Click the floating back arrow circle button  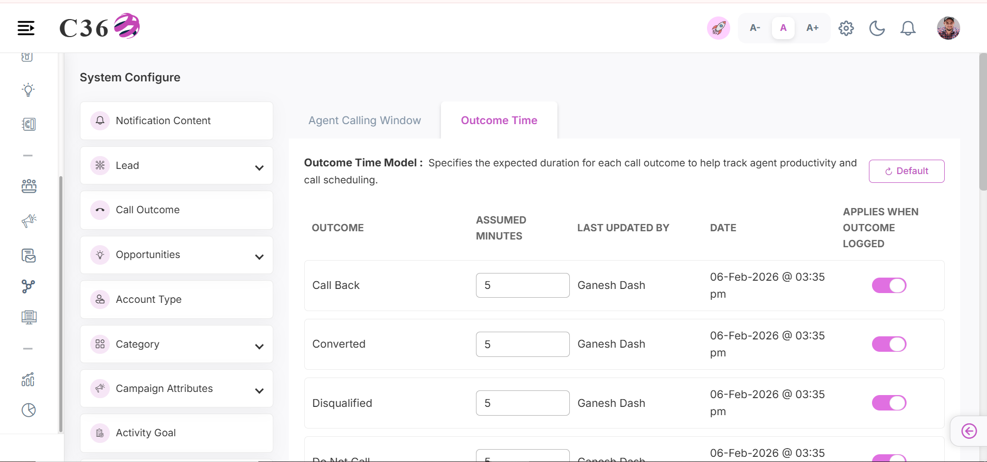click(969, 431)
